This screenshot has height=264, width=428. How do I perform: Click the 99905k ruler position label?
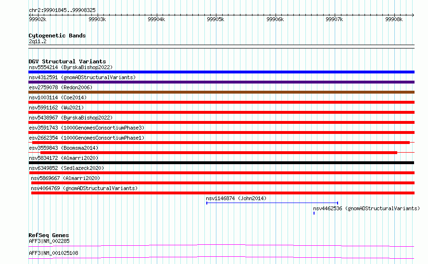tap(215, 19)
